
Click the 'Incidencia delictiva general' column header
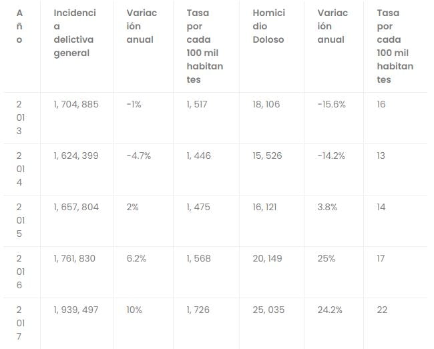(x=75, y=33)
